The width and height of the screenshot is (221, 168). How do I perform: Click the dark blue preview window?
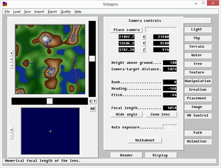(x=50, y=131)
